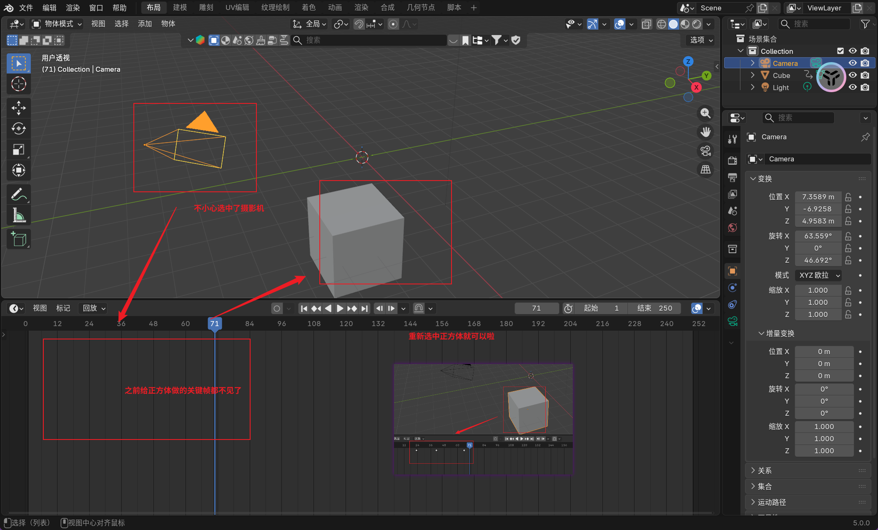Hide the Cube in outliner
Screen dimensions: 878x530
(853, 75)
